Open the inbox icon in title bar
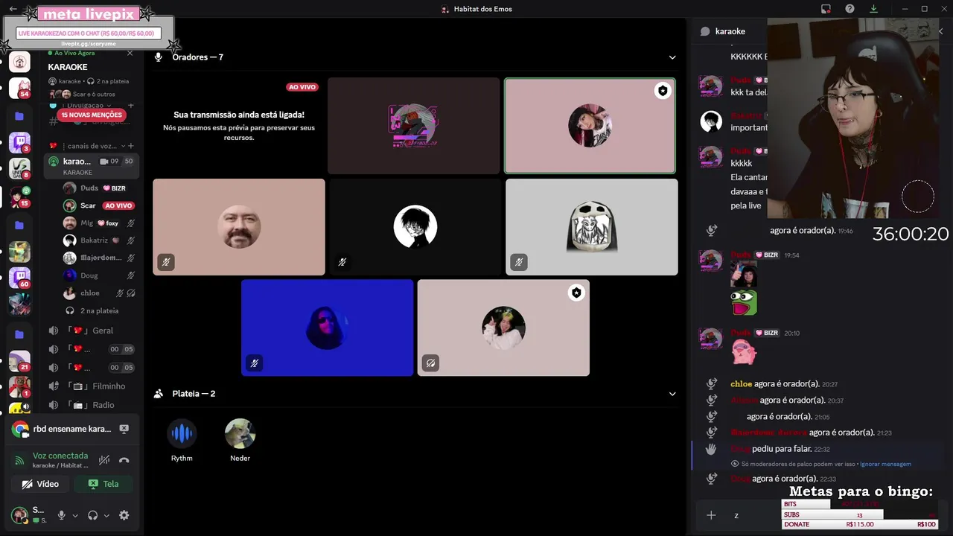 tap(826, 9)
